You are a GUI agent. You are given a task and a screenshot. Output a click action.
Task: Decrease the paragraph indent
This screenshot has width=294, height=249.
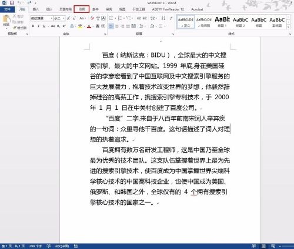point(139,18)
